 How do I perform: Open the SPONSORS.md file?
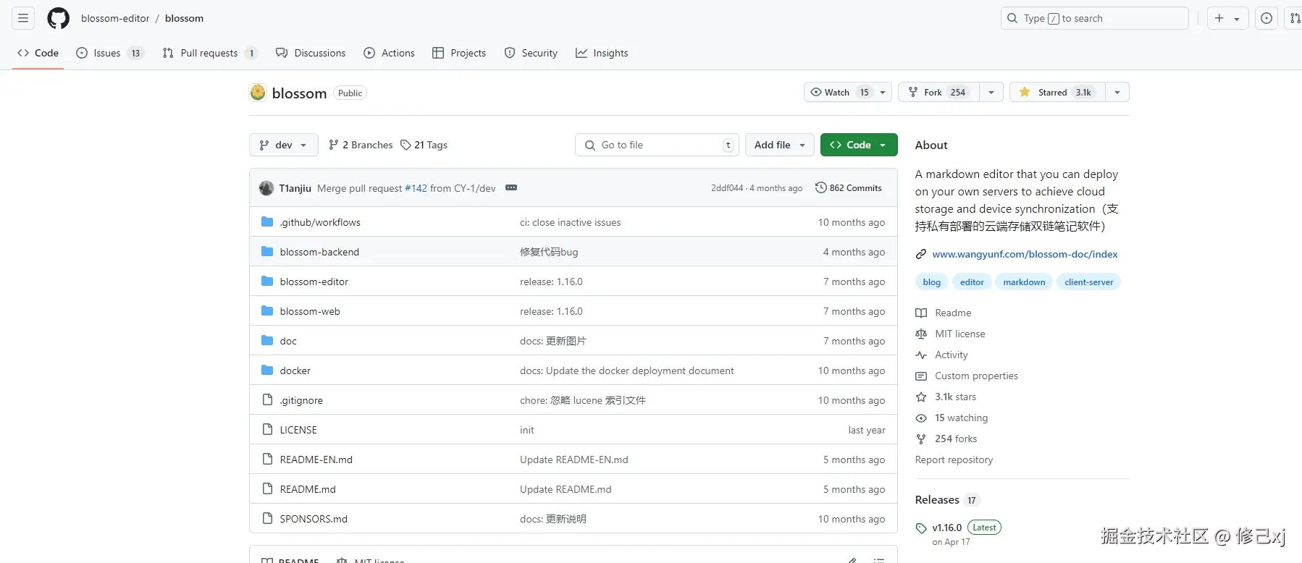(x=314, y=519)
